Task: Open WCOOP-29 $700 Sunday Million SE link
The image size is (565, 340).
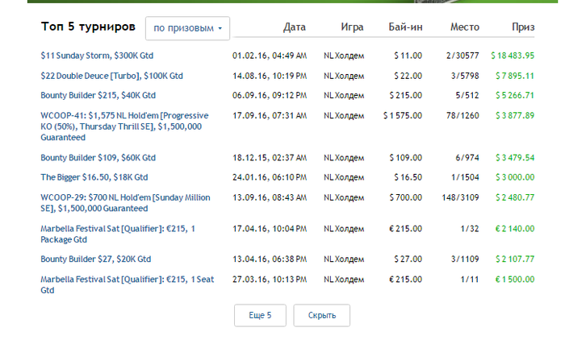Action: click(x=125, y=203)
